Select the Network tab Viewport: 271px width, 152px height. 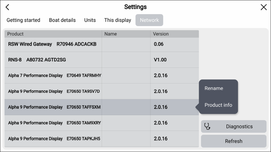149,20
